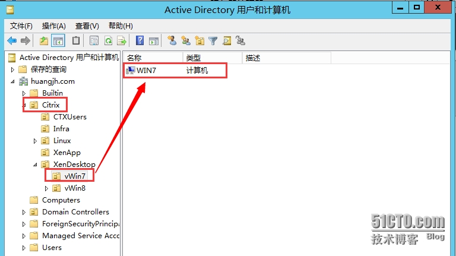Select the Domain Controllers OU
The width and height of the screenshot is (456, 256).
pos(75,212)
